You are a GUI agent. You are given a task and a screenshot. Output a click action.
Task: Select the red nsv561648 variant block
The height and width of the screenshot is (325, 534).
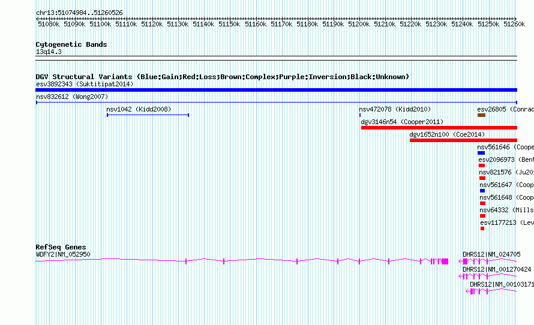pos(482,203)
